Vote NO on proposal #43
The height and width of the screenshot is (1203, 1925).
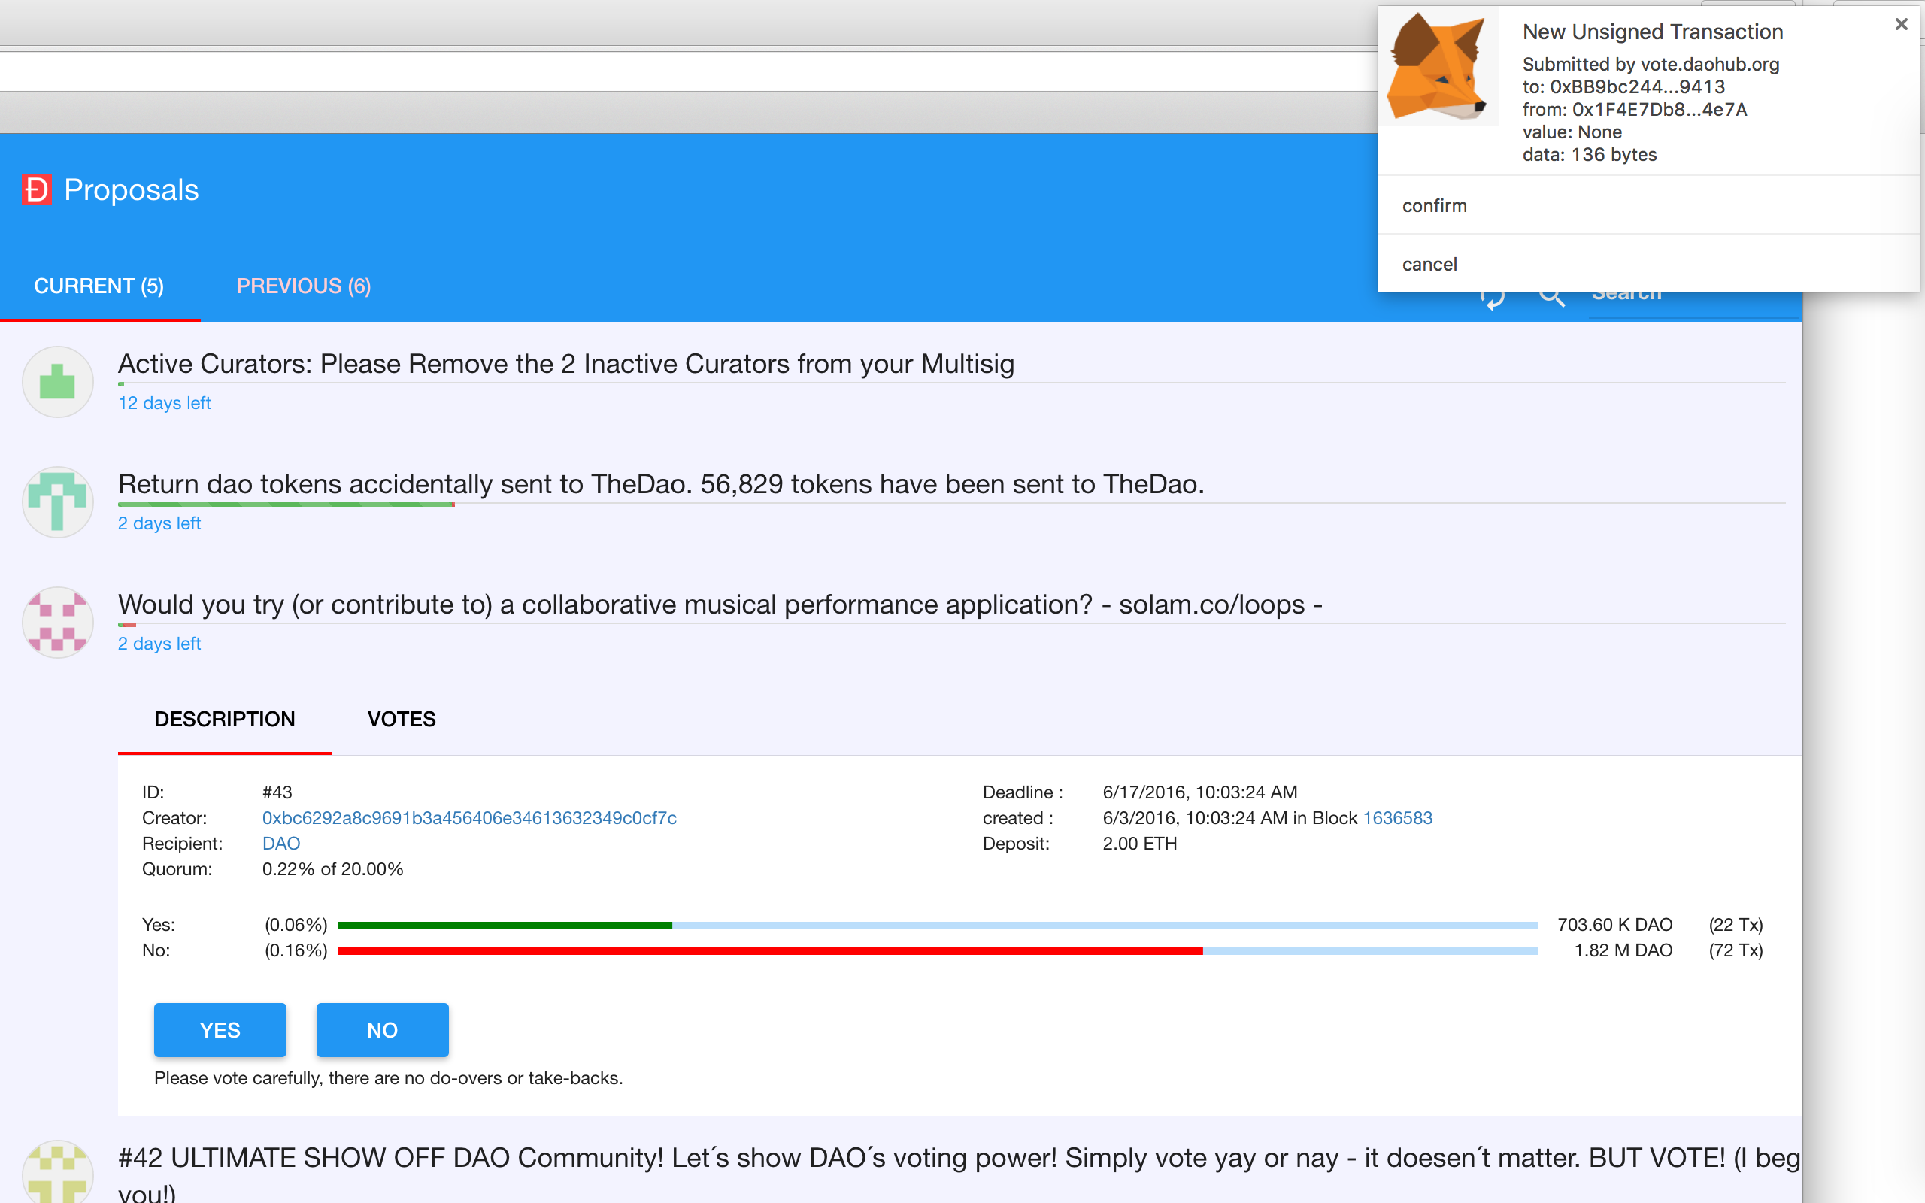[x=383, y=1029]
